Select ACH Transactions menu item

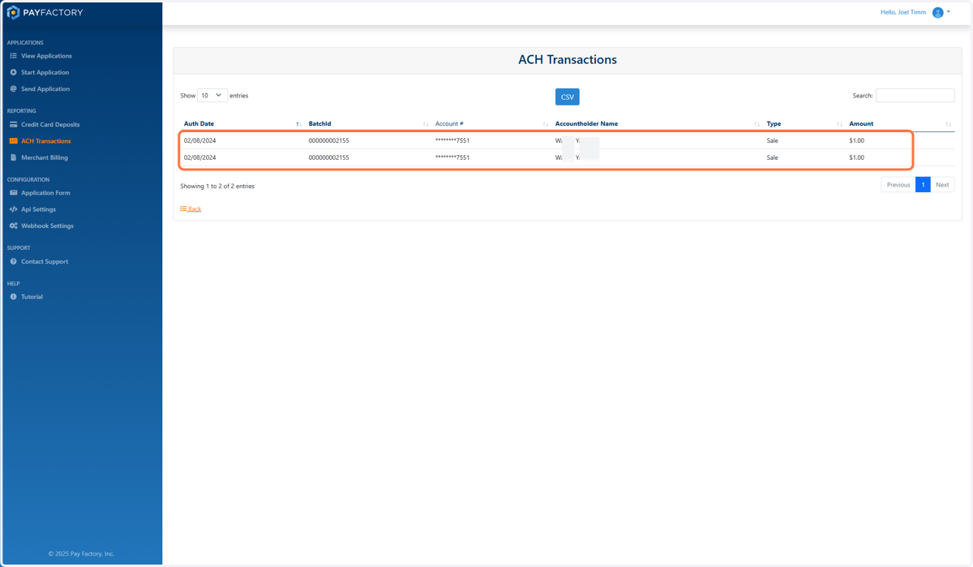pos(45,141)
